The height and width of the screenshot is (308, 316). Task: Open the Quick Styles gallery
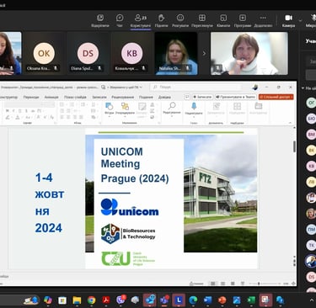pos(142,109)
